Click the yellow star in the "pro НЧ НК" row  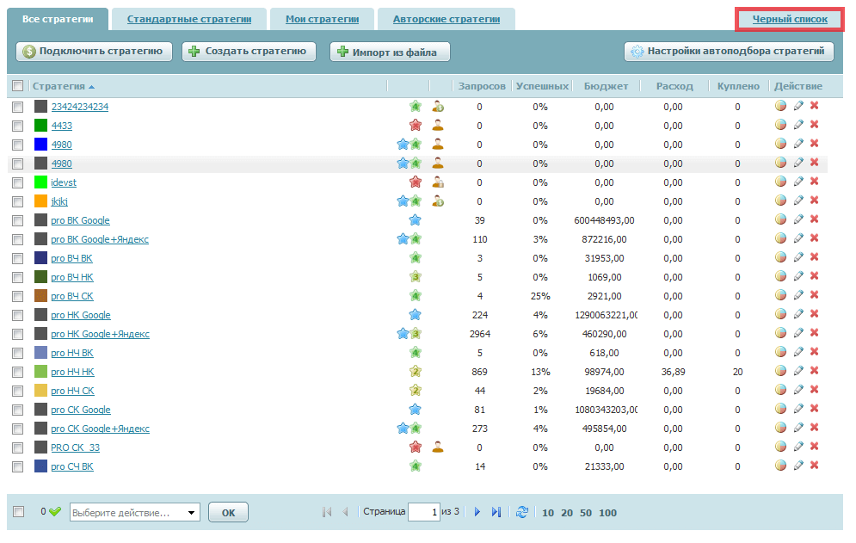coord(416,372)
